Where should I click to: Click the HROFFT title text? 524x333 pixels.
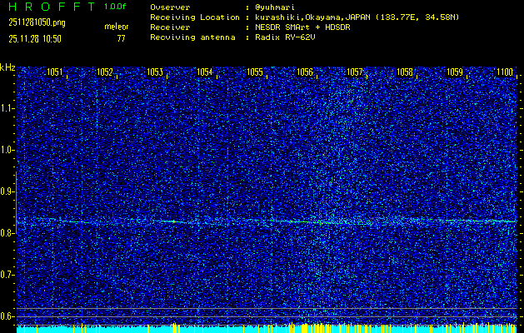pyautogui.click(x=50, y=7)
